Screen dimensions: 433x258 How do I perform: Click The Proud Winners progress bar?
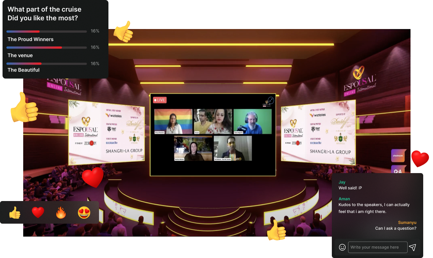[x=47, y=32]
